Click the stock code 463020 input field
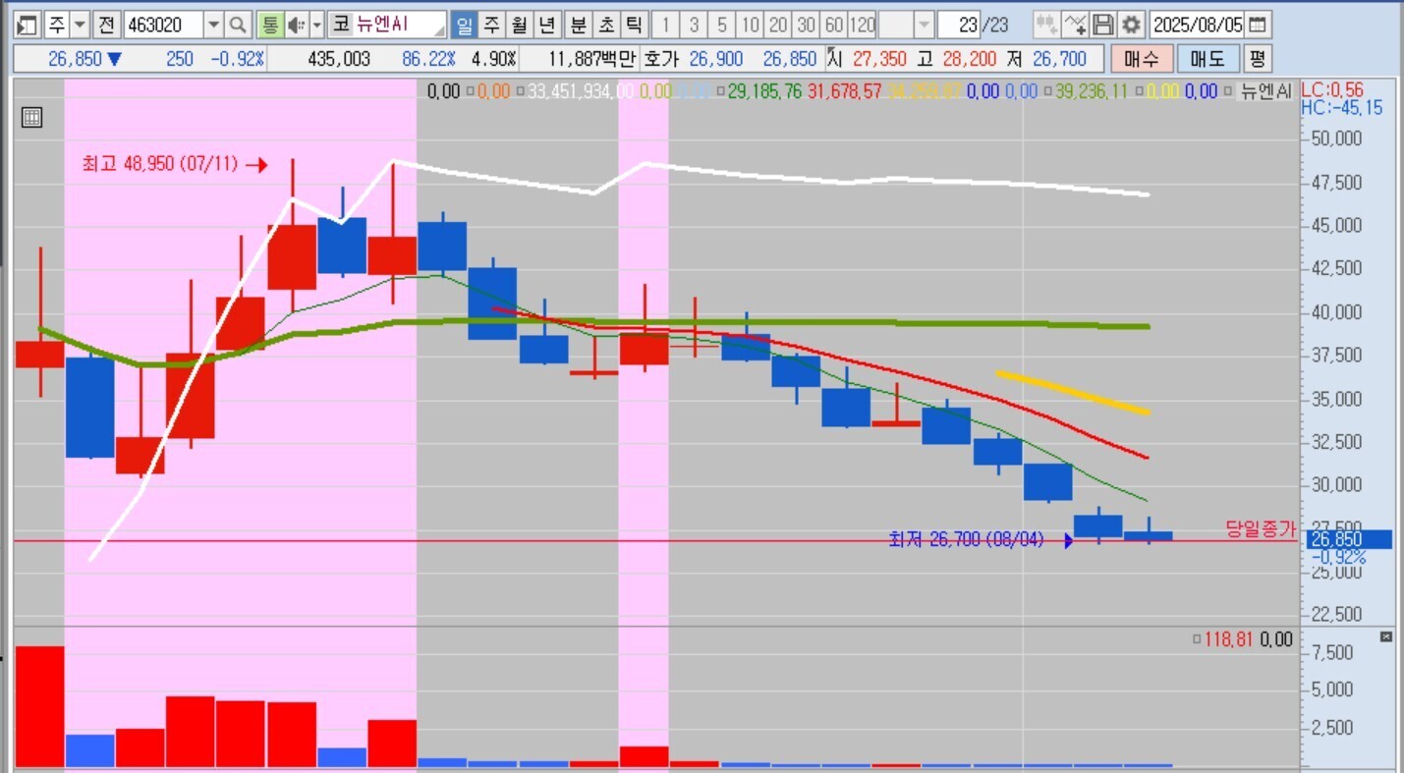 [164, 25]
